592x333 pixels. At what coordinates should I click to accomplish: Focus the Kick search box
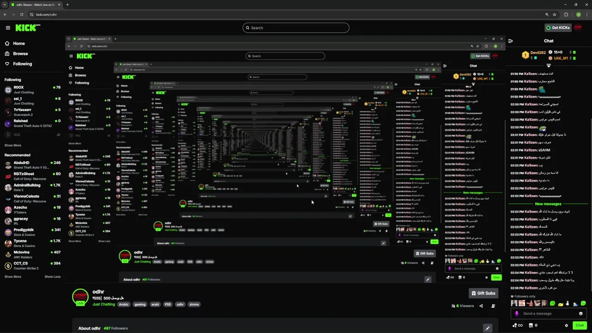point(296,28)
